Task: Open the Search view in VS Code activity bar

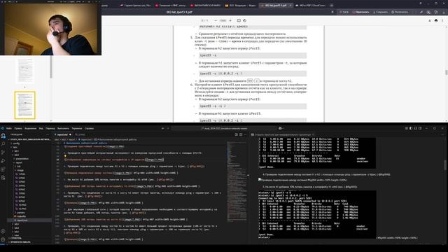Action: tap(3, 144)
